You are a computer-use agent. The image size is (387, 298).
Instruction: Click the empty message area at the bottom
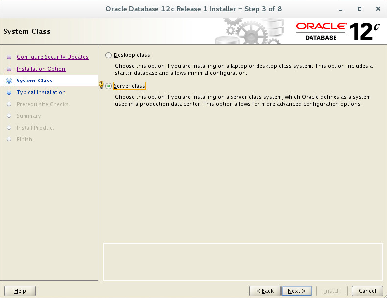242,262
